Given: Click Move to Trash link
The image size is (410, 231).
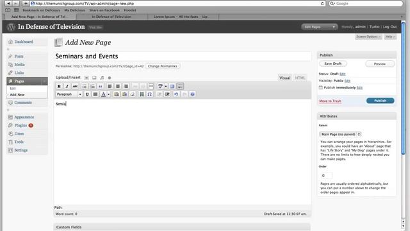Looking at the screenshot, I should pyautogui.click(x=330, y=101).
